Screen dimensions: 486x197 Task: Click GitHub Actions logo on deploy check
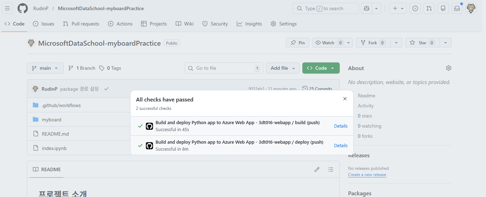coord(149,145)
